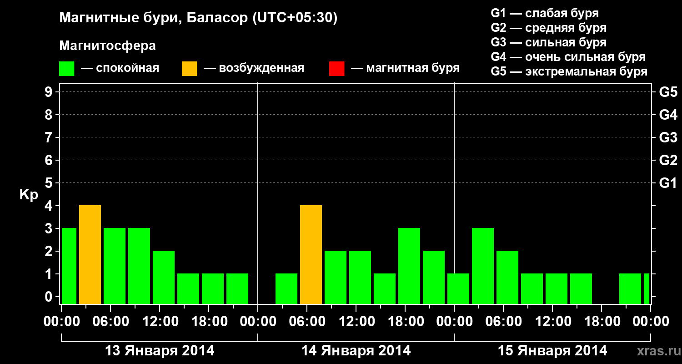The height and width of the screenshot is (364, 682).
Task: Click the Kp 3 bar at 18:00 on 14 January
Action: (x=409, y=266)
